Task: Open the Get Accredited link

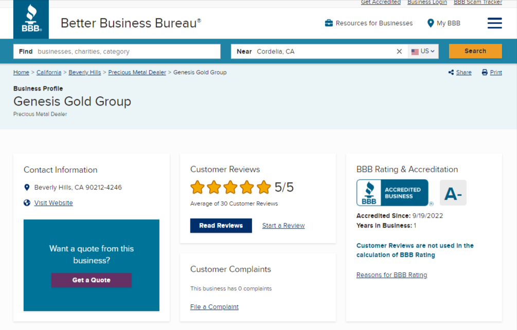Action: pyautogui.click(x=381, y=2)
